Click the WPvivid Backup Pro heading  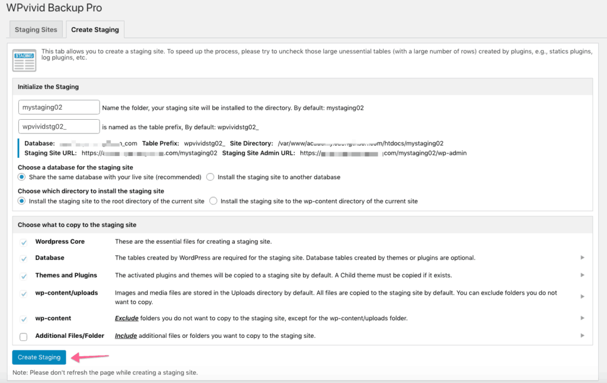pos(54,8)
